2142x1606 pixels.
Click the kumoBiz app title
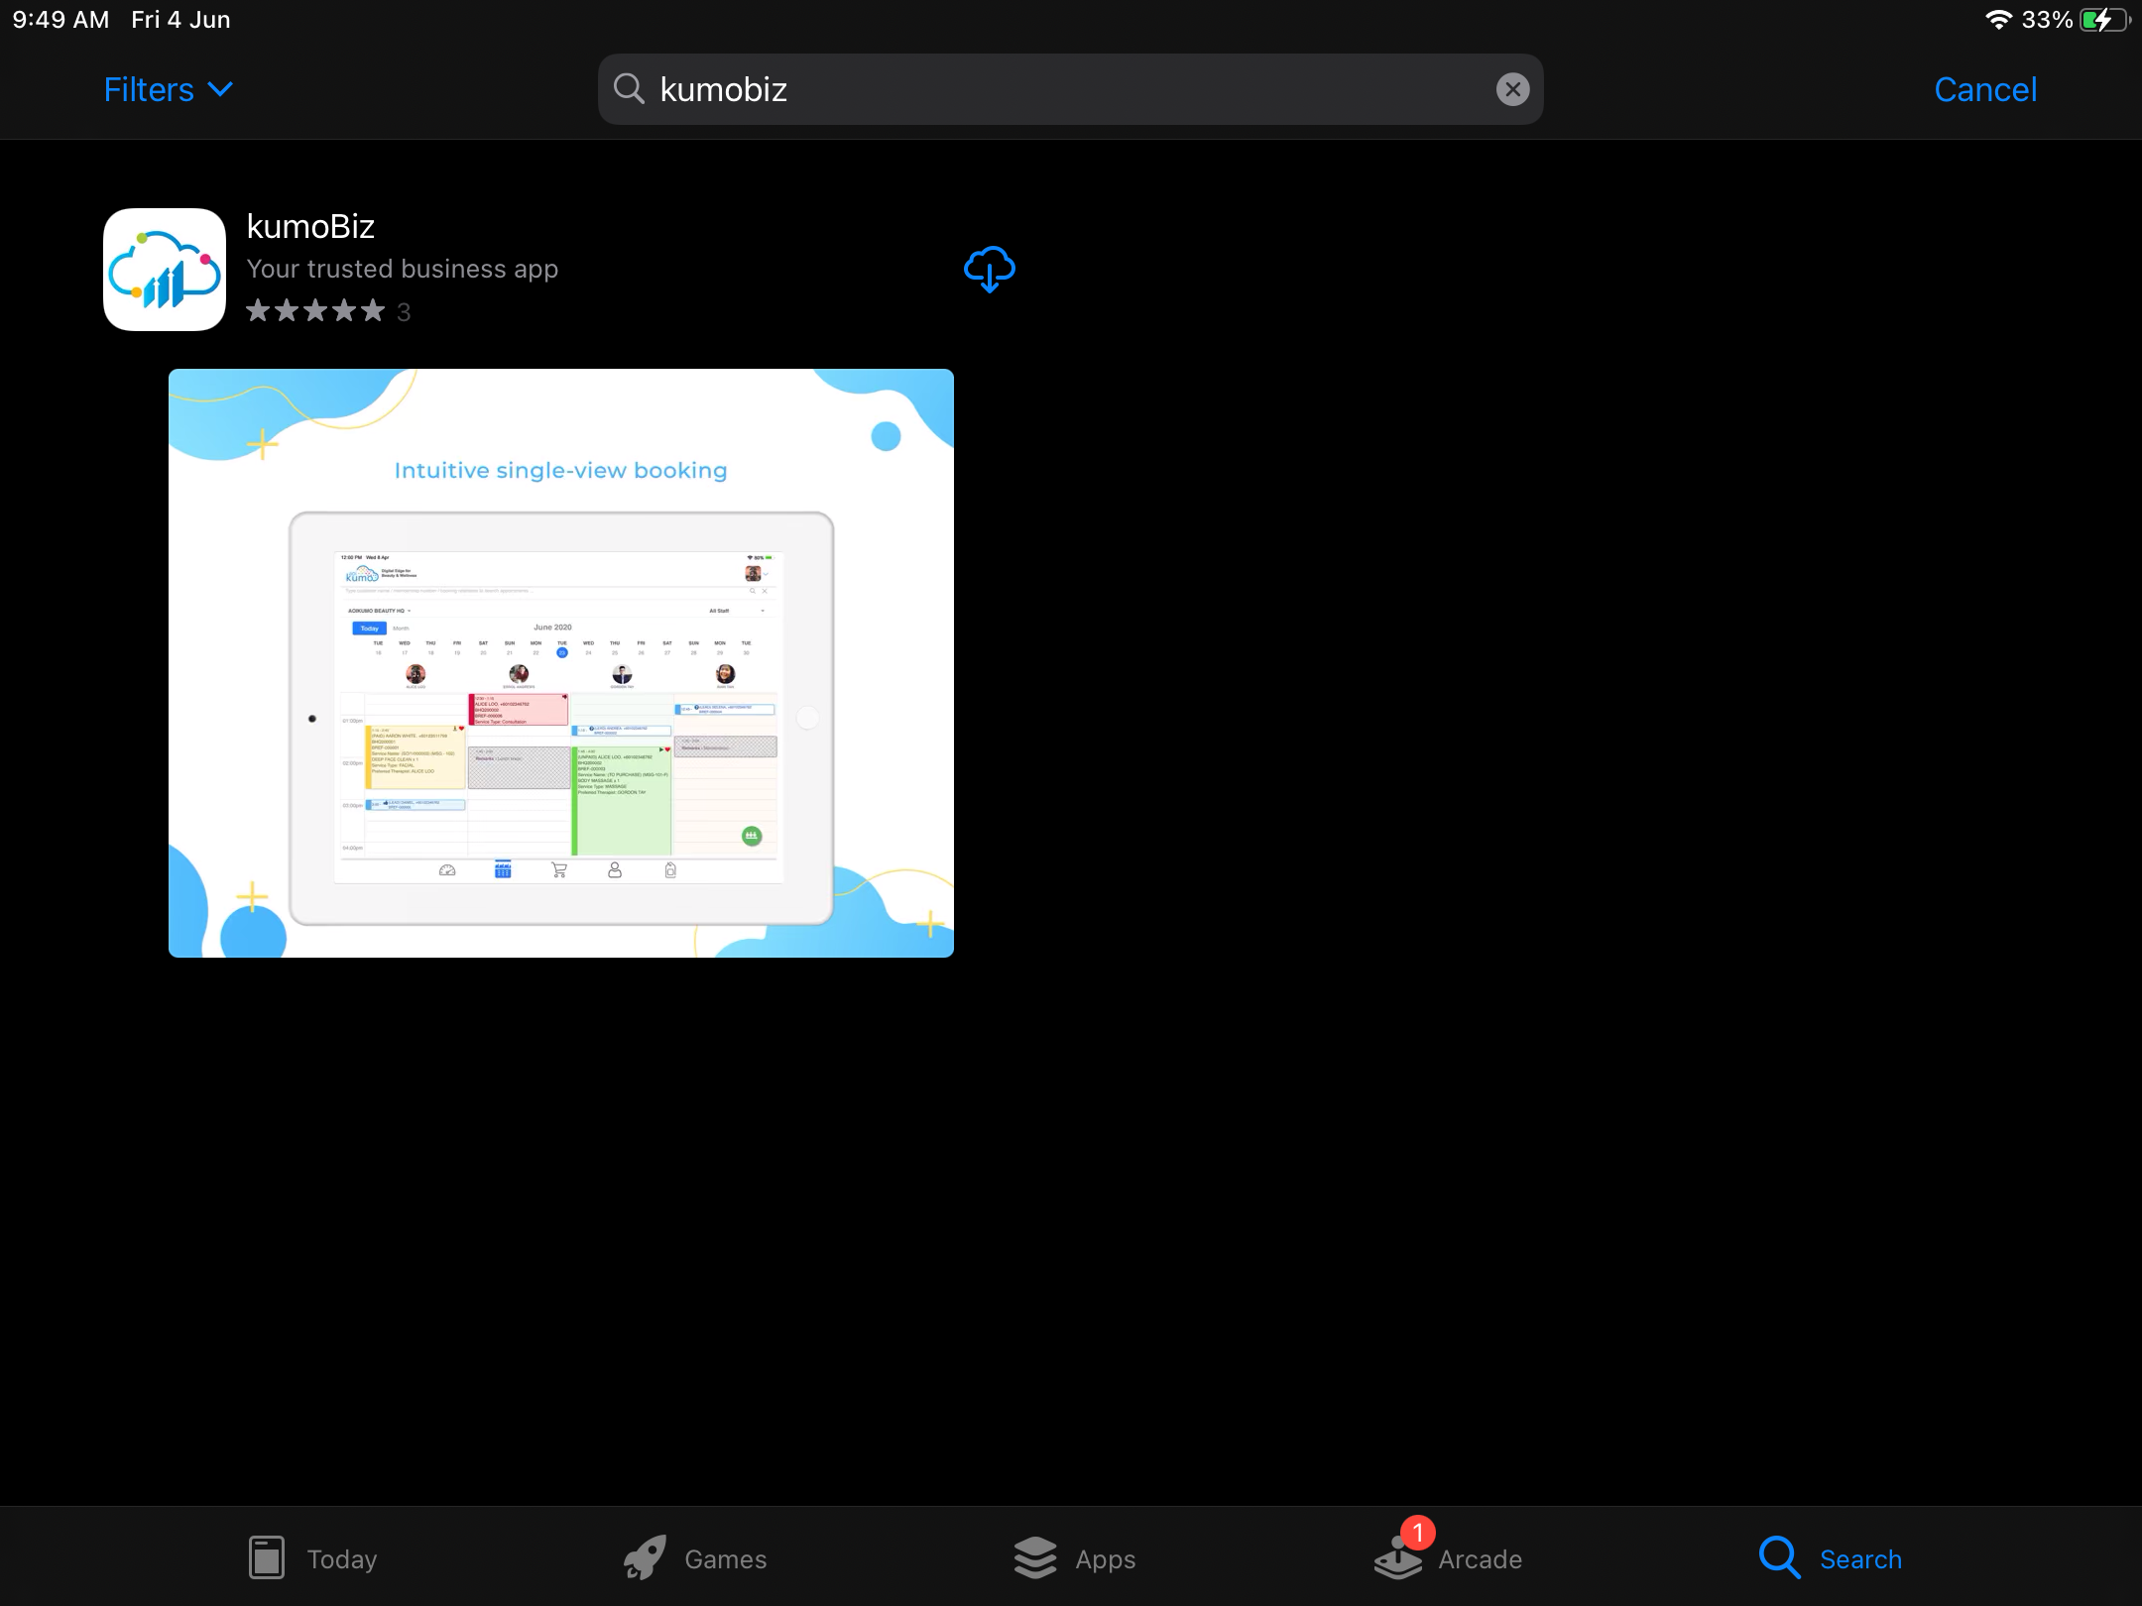click(310, 226)
